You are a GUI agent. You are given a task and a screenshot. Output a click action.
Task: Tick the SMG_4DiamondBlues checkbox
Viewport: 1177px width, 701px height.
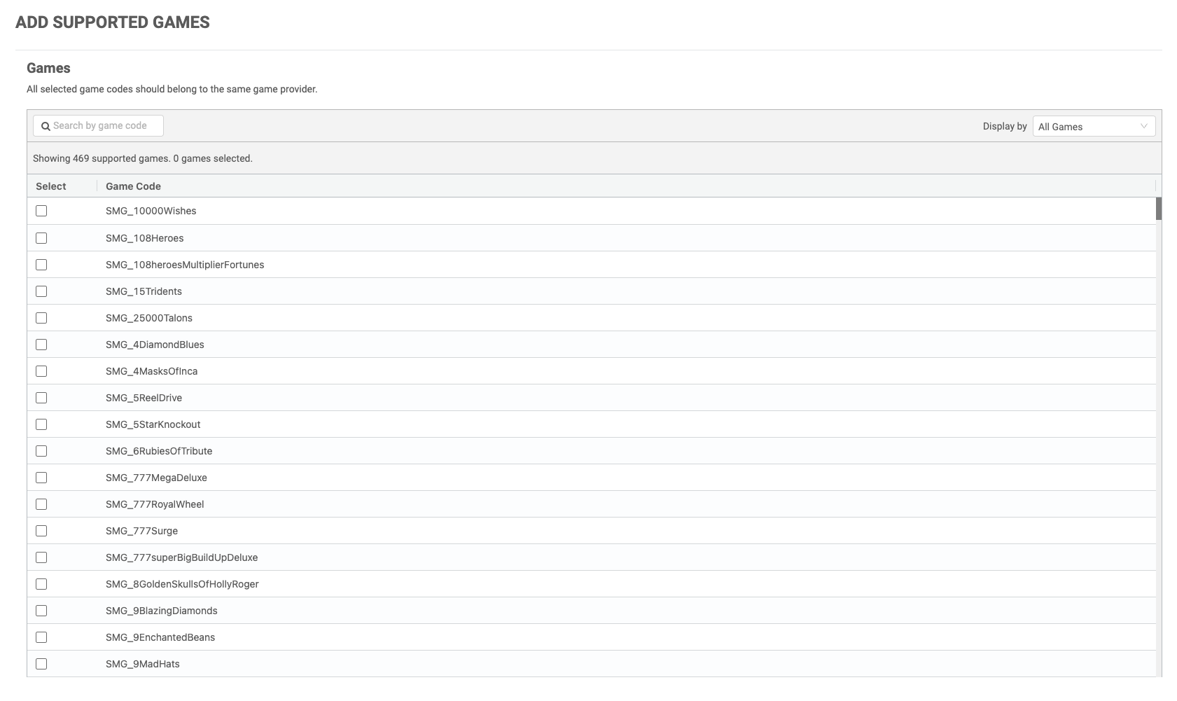point(41,345)
